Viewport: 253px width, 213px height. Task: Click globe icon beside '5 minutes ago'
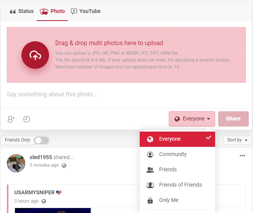pos(64,166)
